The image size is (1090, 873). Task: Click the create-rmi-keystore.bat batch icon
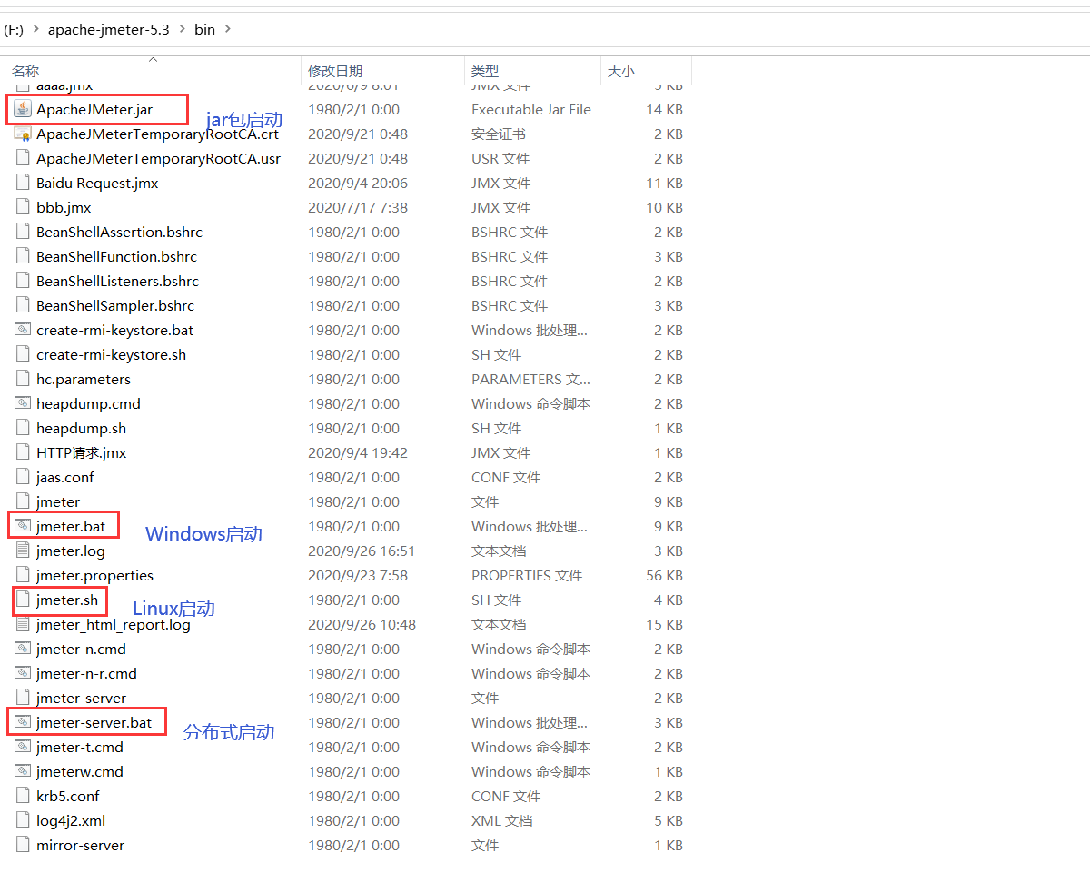click(x=23, y=330)
